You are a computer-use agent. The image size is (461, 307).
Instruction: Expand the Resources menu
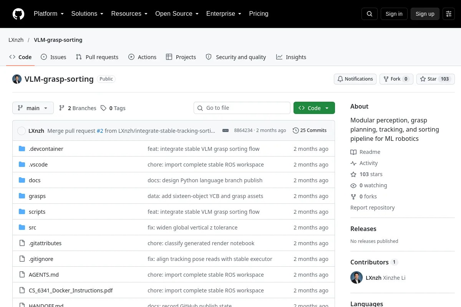[x=129, y=14]
